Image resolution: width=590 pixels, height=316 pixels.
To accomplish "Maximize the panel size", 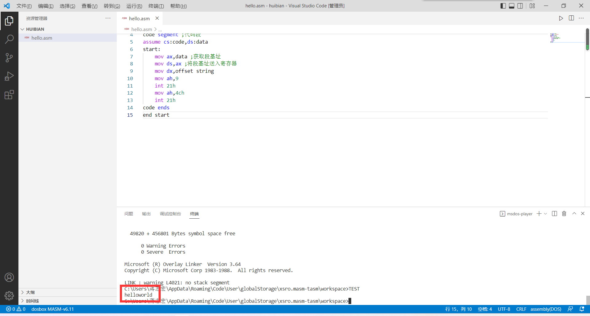I will pos(574,213).
